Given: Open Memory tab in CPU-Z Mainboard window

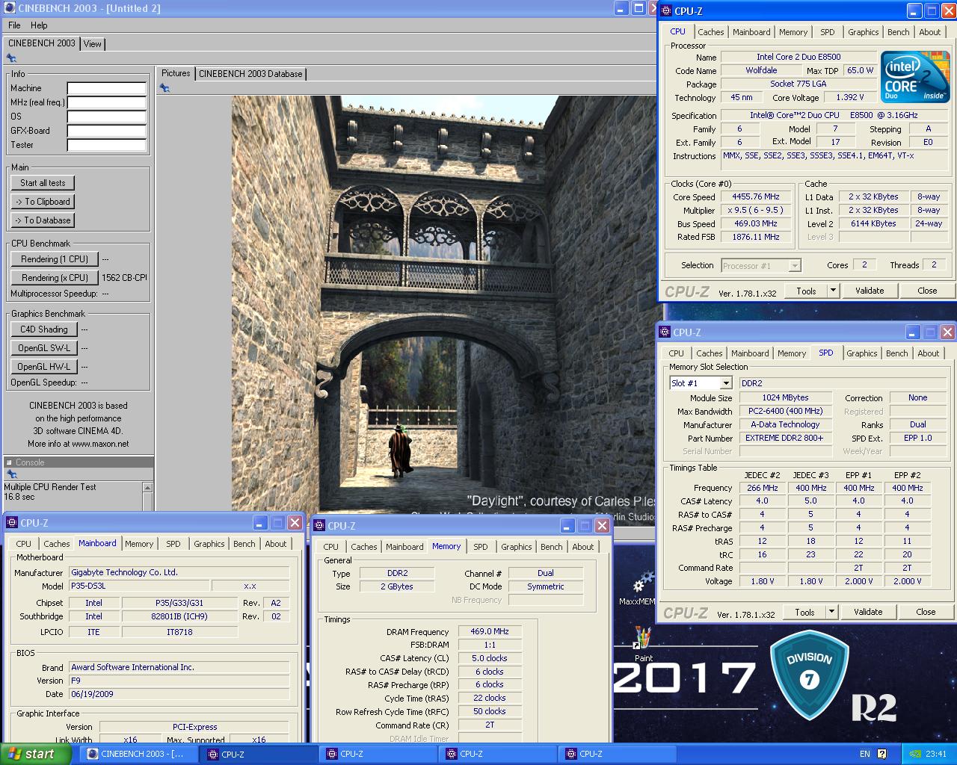Looking at the screenshot, I should coord(139,544).
